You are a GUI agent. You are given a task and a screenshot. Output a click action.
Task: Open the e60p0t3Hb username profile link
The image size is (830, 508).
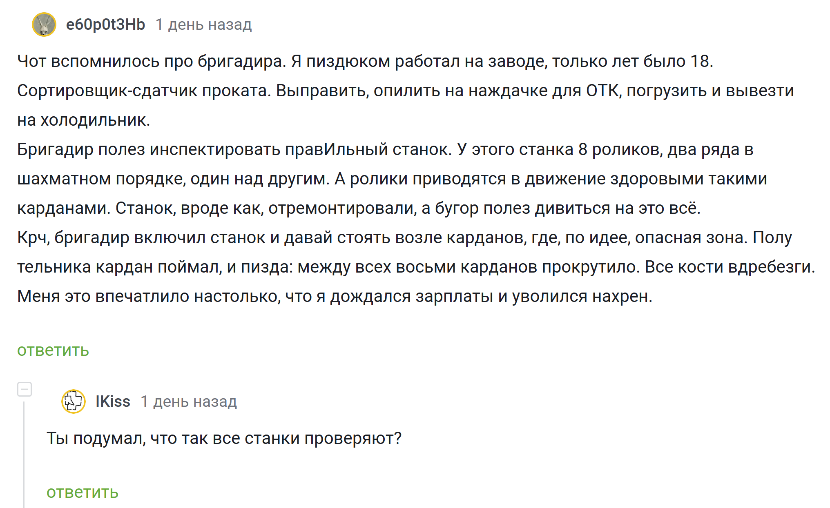click(x=105, y=25)
